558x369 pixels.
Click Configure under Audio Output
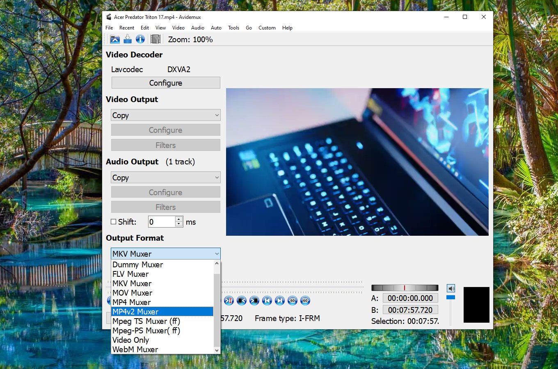(x=166, y=192)
